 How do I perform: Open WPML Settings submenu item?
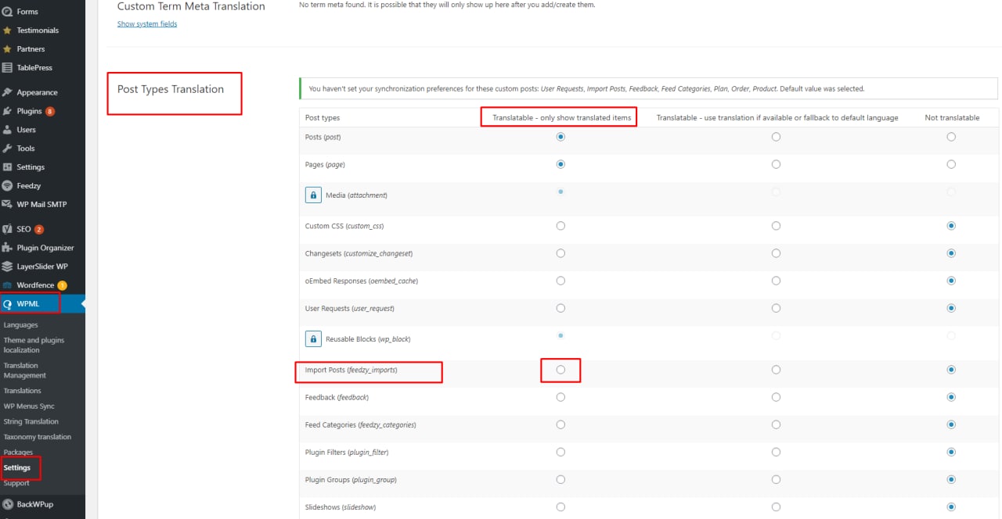[17, 468]
